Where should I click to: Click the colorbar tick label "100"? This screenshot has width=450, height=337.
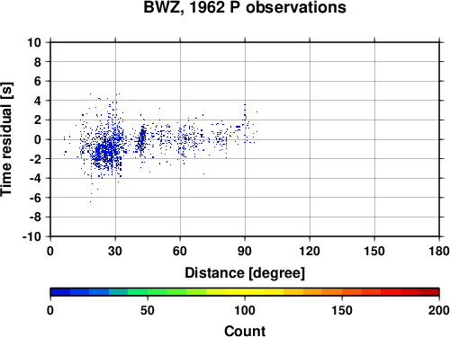tap(245, 311)
